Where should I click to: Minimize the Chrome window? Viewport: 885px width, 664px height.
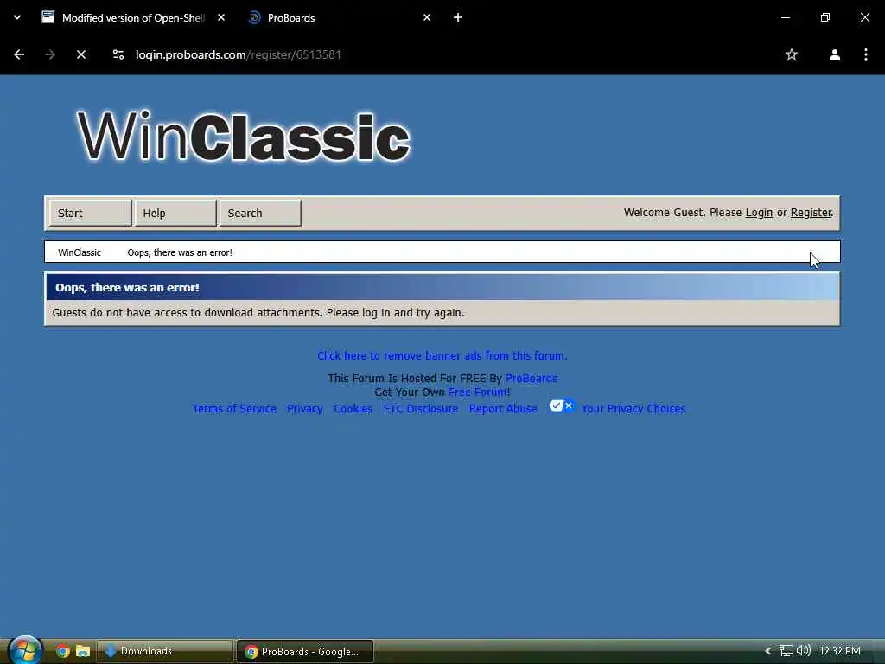pos(785,17)
